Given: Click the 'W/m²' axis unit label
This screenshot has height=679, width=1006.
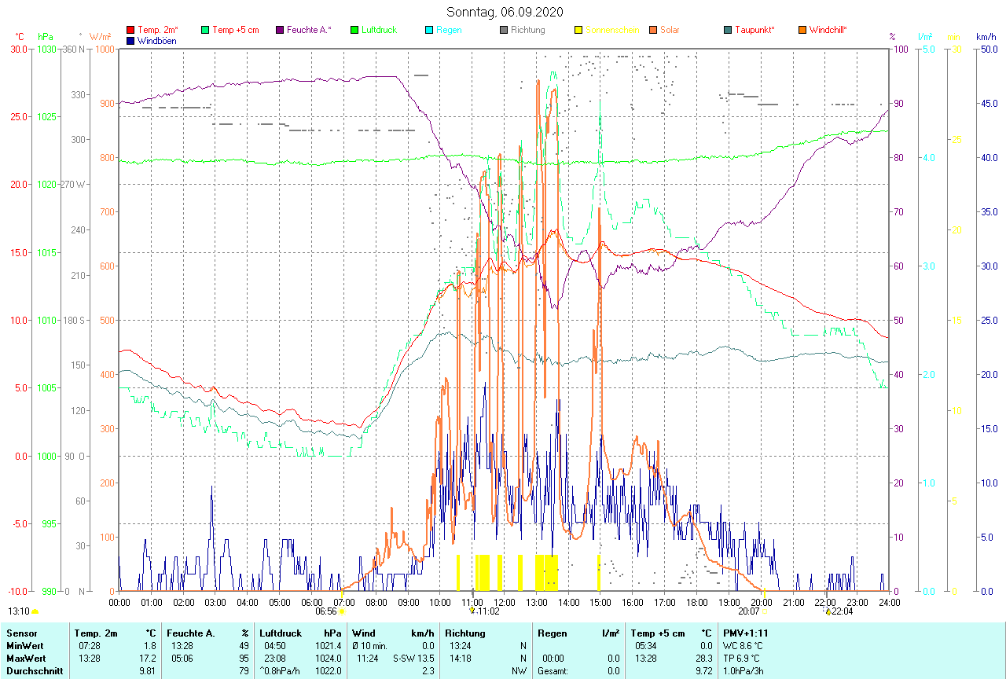Looking at the screenshot, I should click(x=101, y=37).
